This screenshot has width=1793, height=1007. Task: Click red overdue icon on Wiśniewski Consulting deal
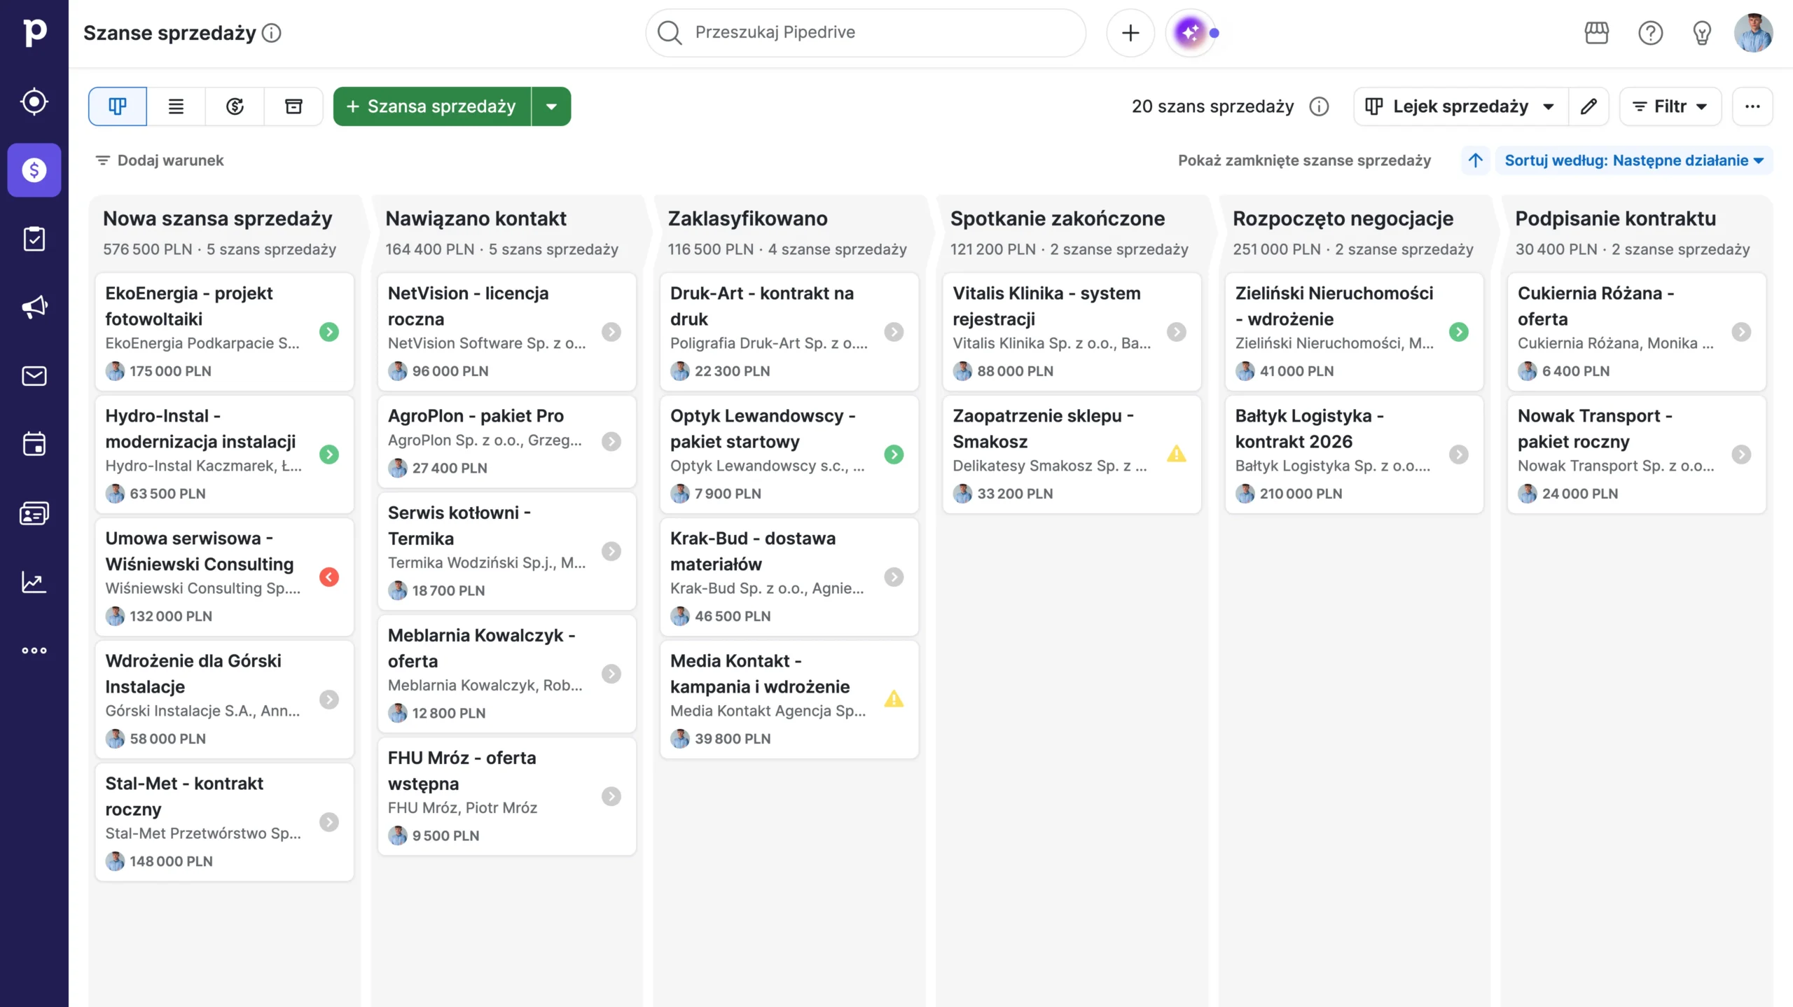(x=329, y=577)
